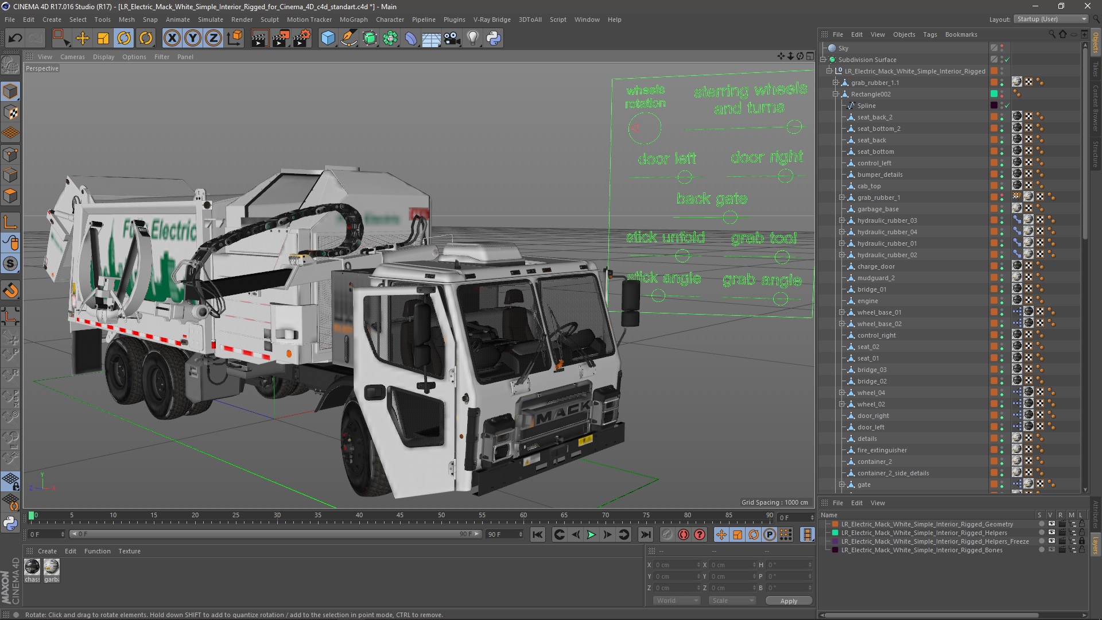Switch to Polygons mode
The width and height of the screenshot is (1102, 620).
[x=10, y=196]
